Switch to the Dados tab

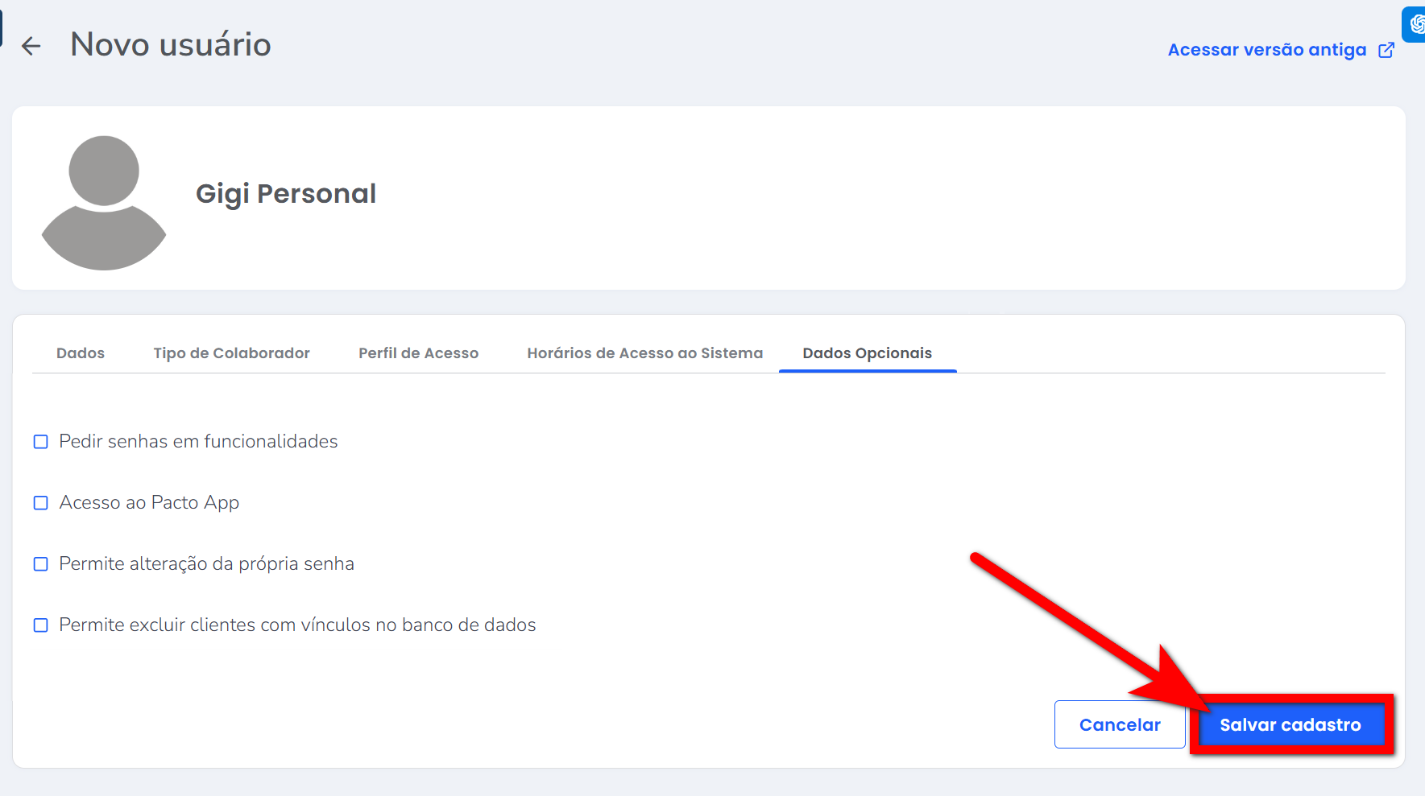(x=81, y=353)
